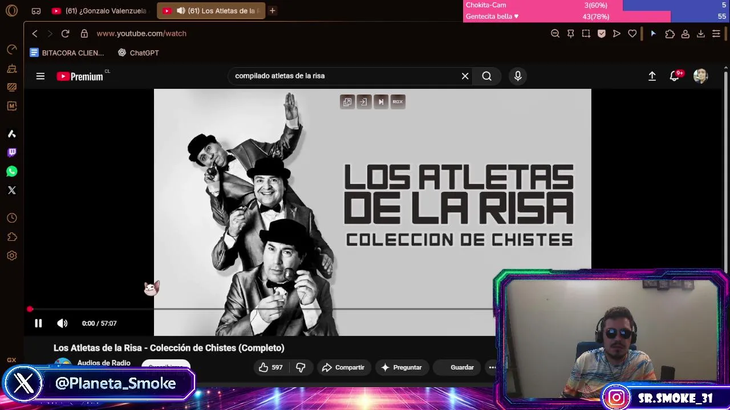Open sidebar Settings gear icon
The width and height of the screenshot is (730, 410).
coord(12,256)
